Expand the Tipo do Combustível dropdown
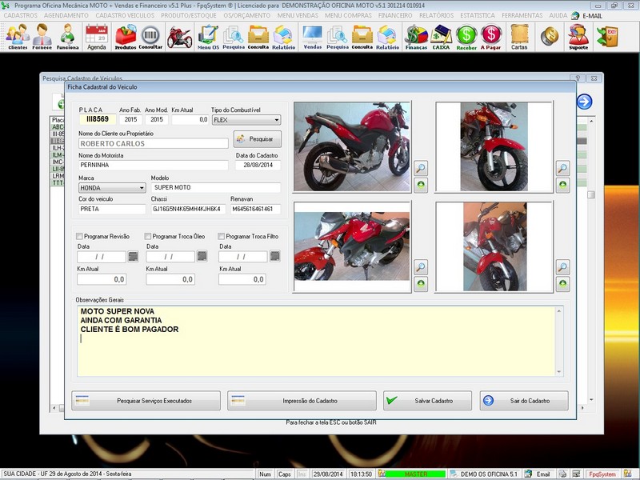 [276, 120]
